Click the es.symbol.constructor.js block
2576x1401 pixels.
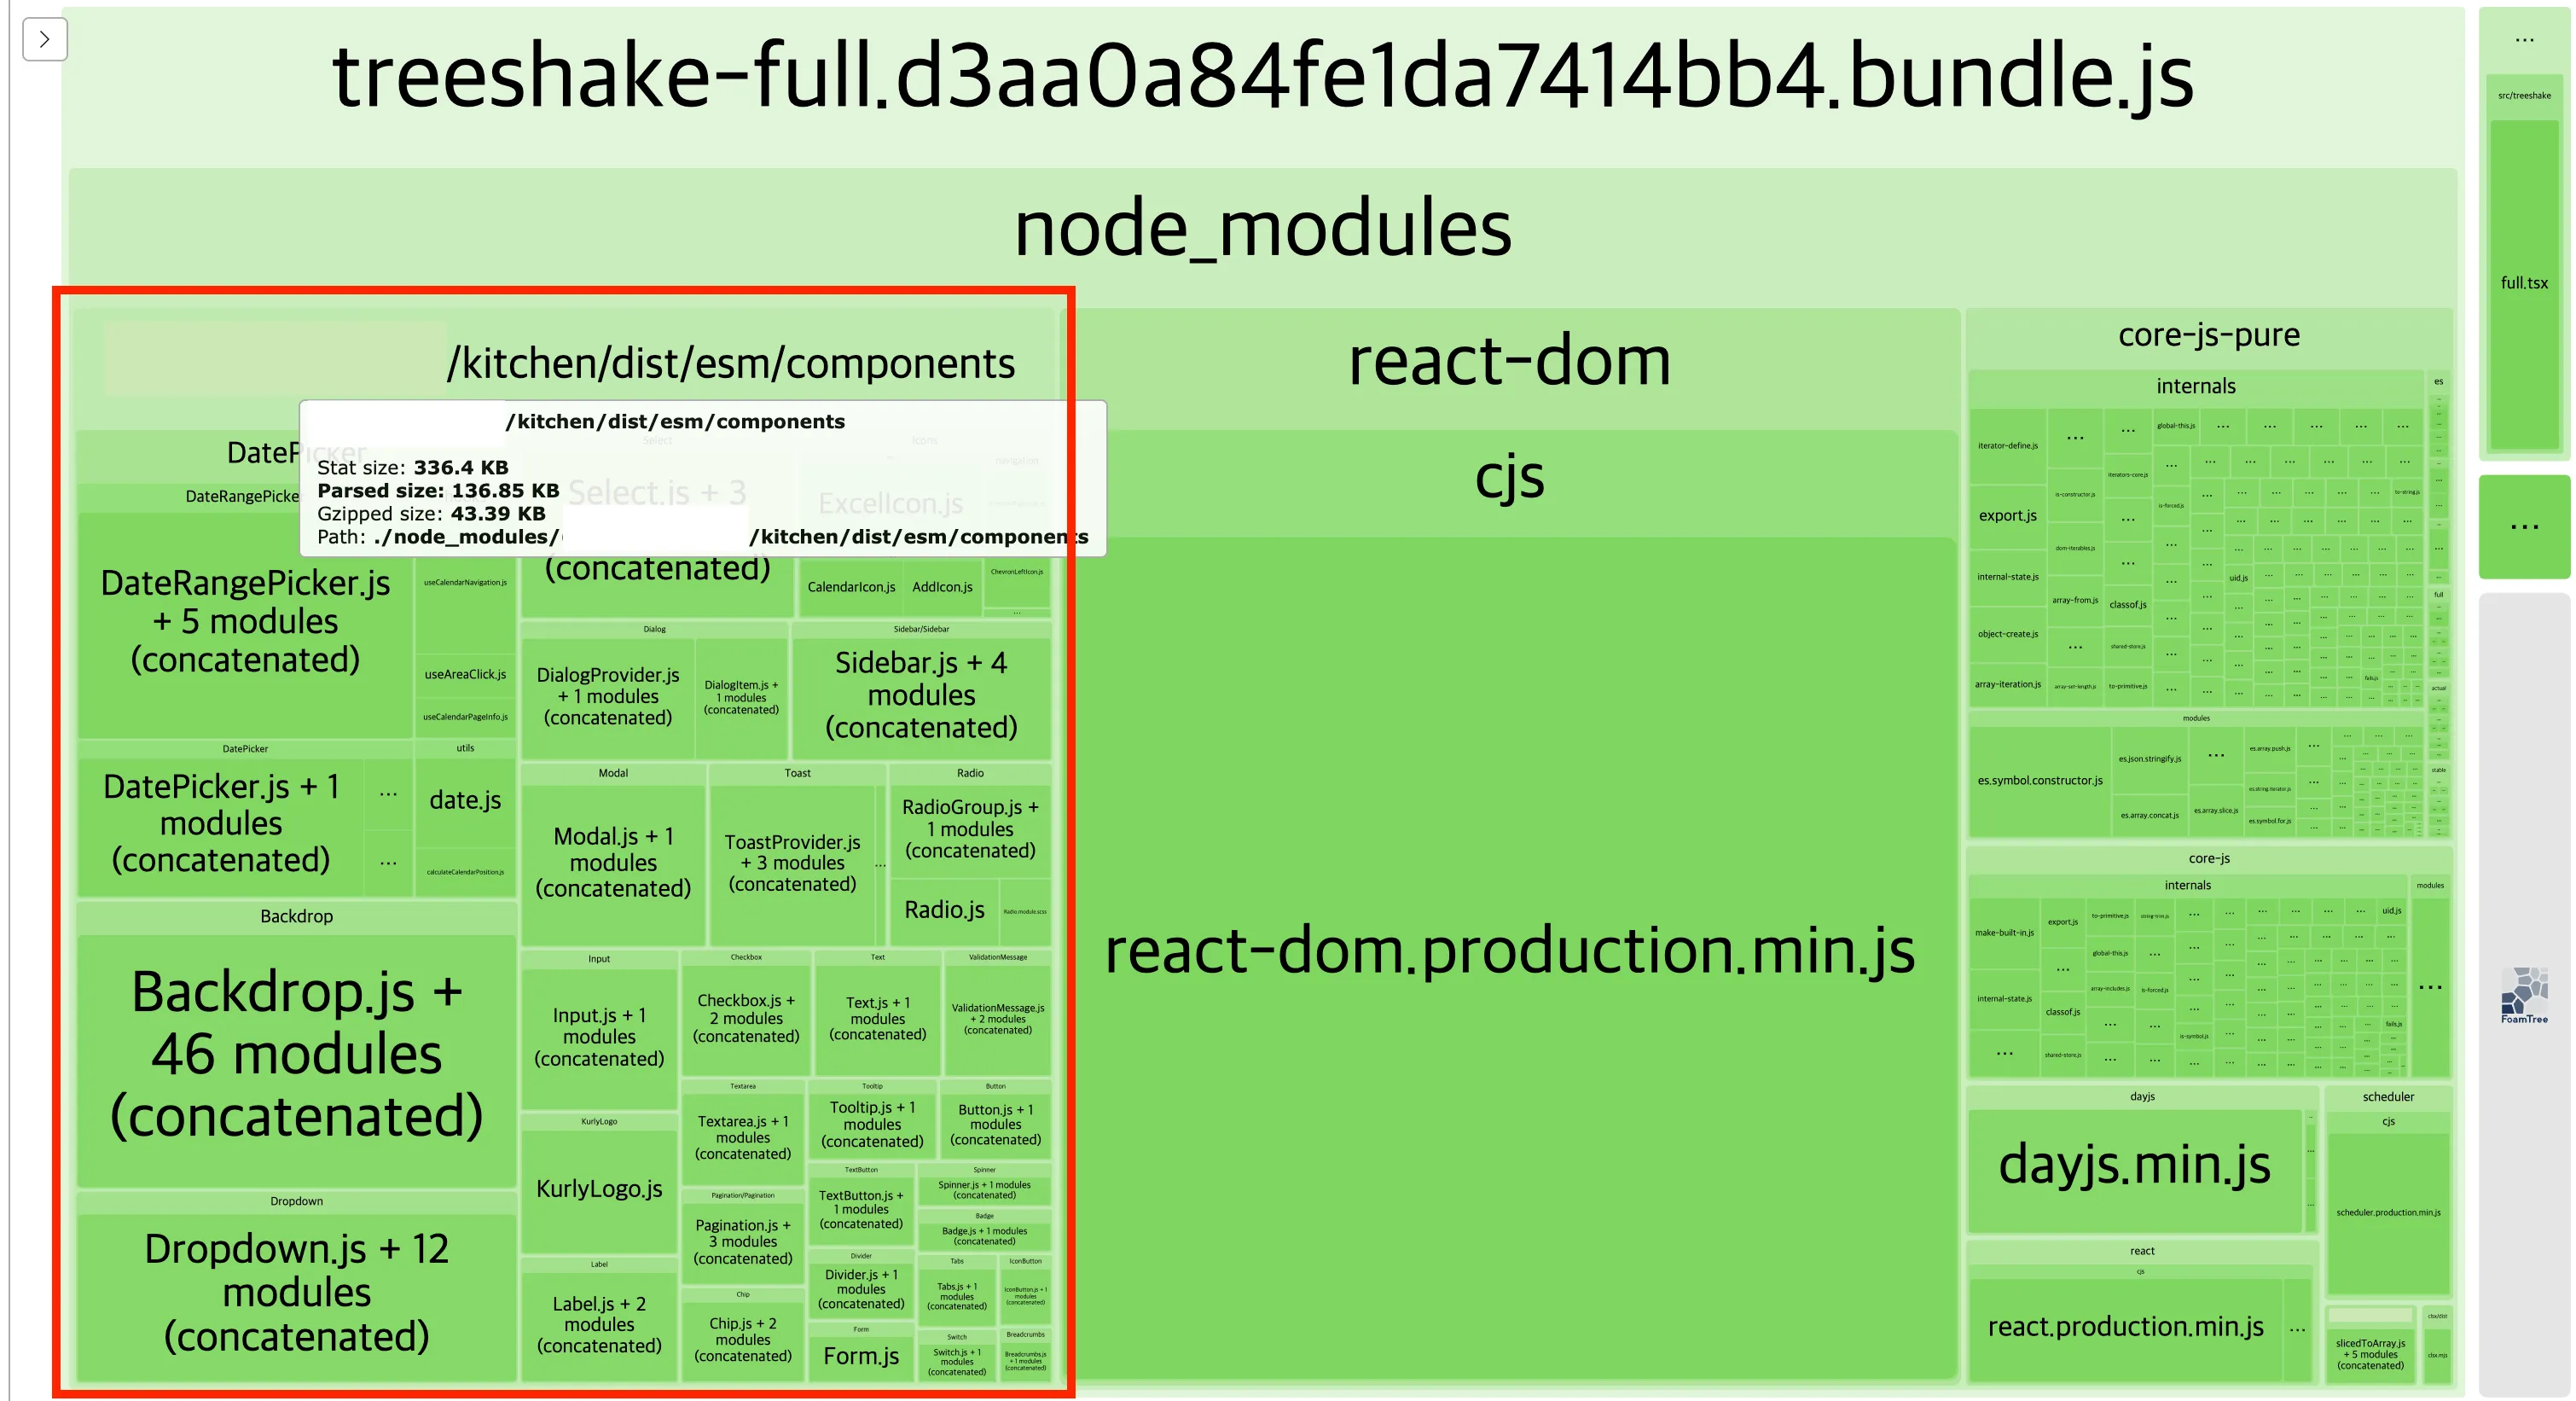2040,781
